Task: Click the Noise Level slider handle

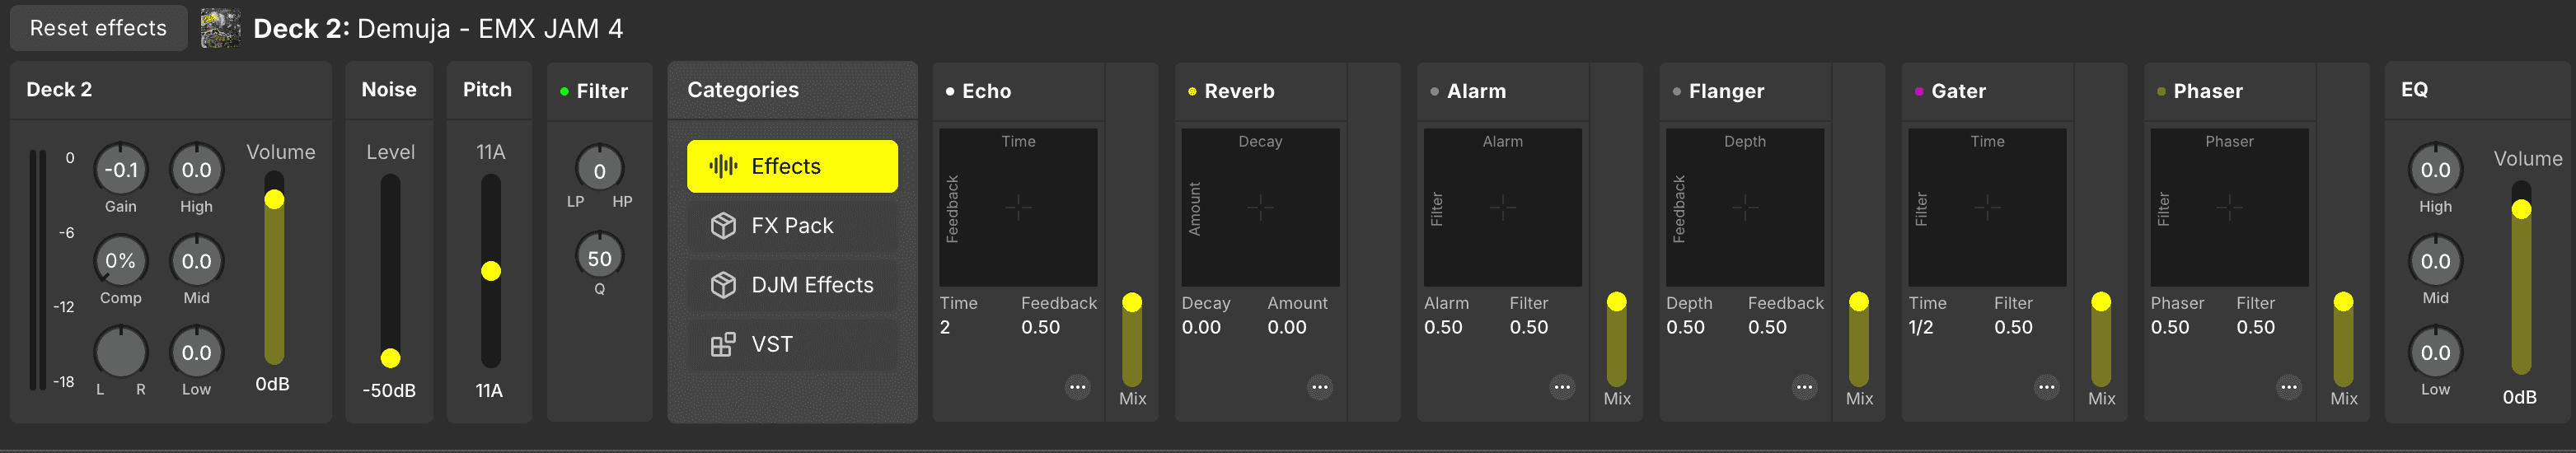Action: (x=391, y=358)
